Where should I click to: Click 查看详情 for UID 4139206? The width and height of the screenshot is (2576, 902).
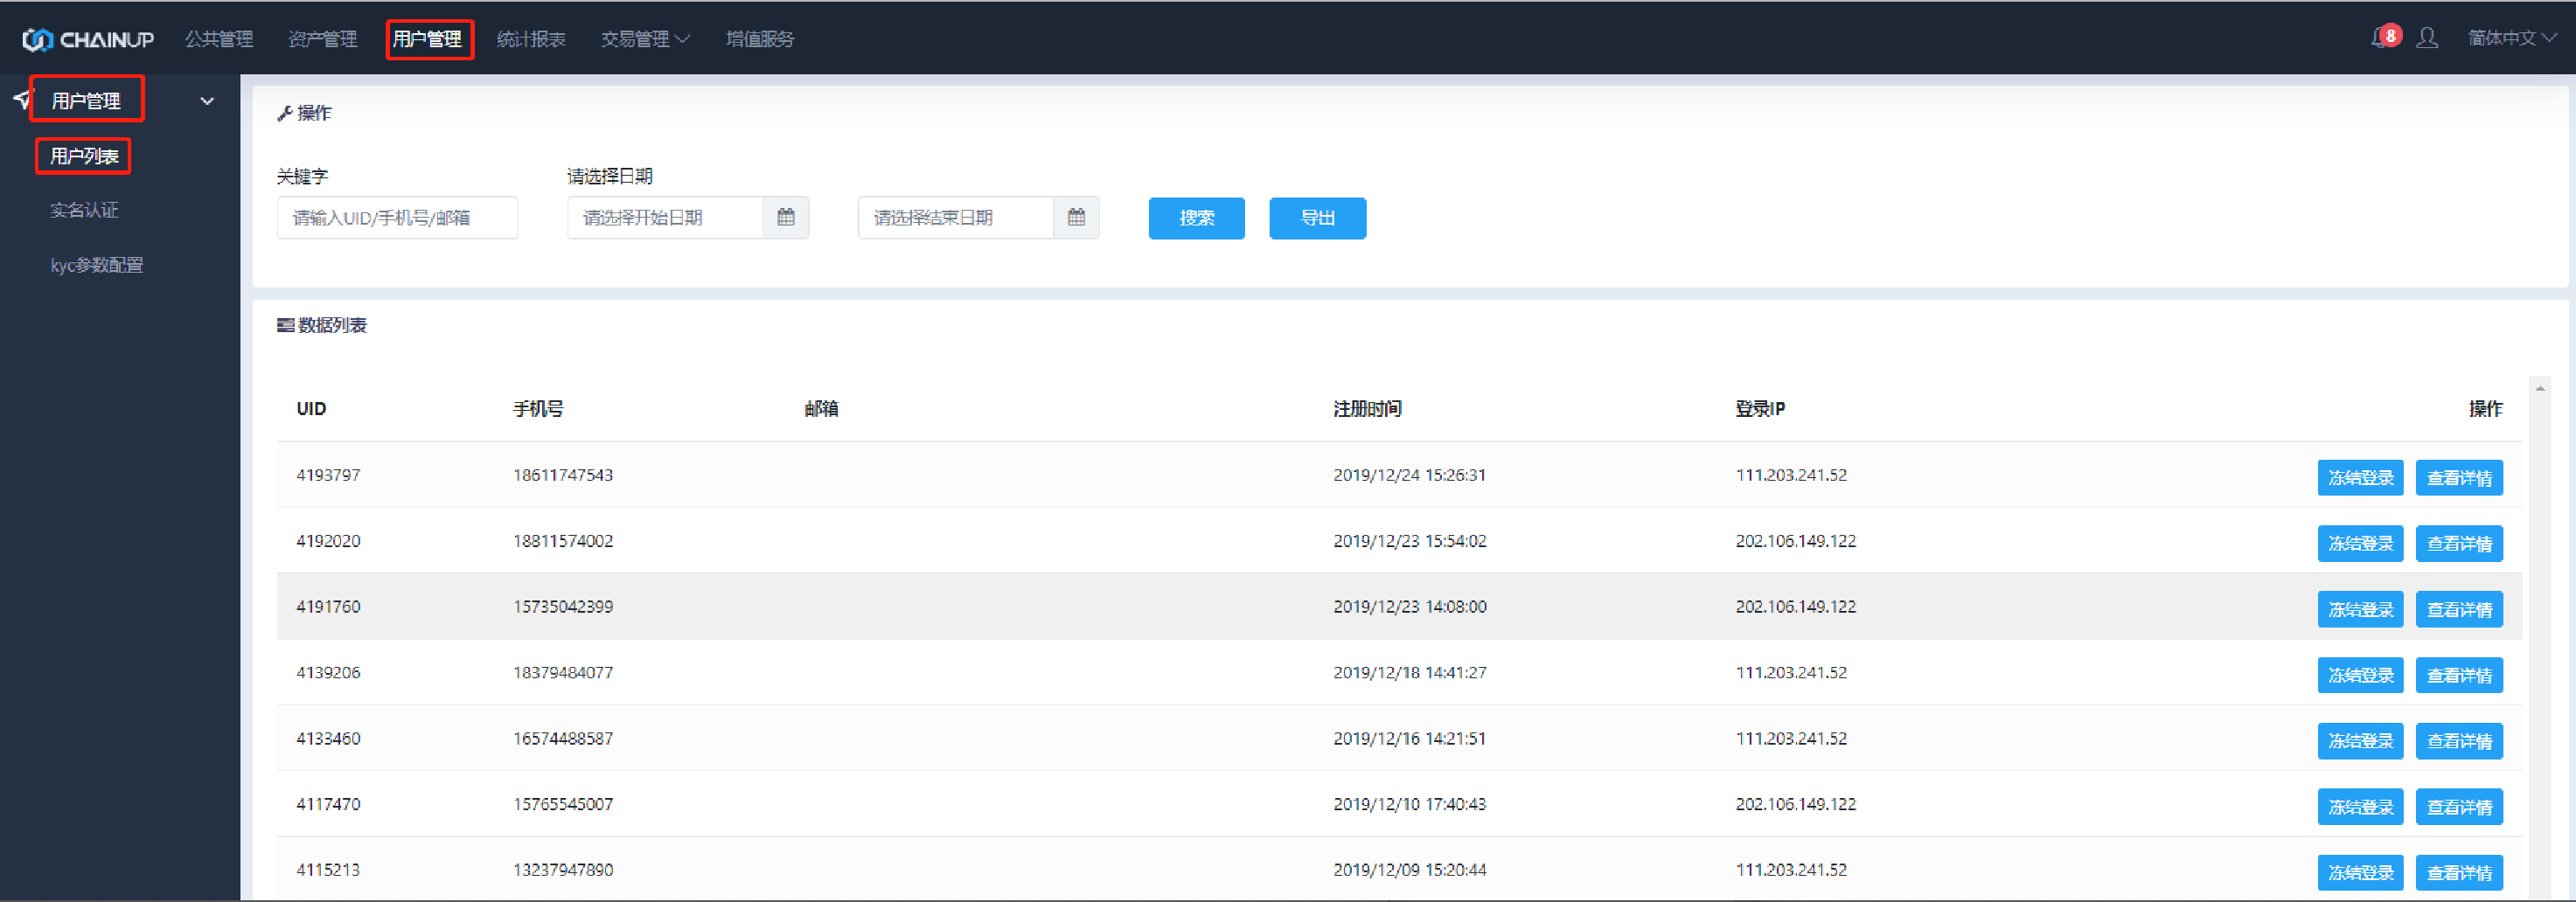pyautogui.click(x=2459, y=675)
